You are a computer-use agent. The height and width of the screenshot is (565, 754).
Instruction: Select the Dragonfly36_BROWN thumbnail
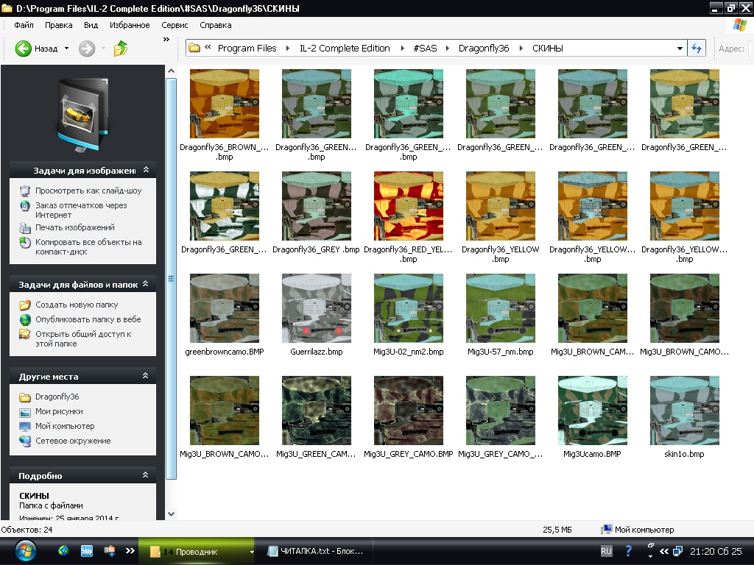pos(225,104)
